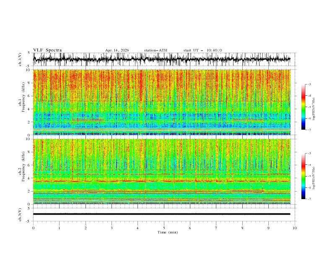Screen dimensions: 332x256
Task: Click upper colorbar tick label "-3"
Action: [x=309, y=84]
